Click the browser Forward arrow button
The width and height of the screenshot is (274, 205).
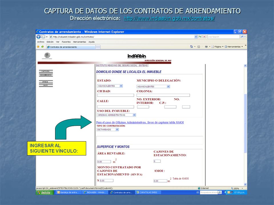[43, 37]
